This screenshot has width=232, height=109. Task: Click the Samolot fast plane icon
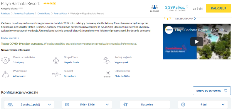coord(56,74)
